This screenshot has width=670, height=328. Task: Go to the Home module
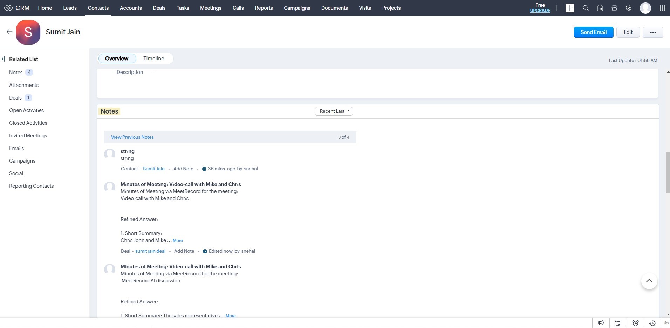point(45,8)
